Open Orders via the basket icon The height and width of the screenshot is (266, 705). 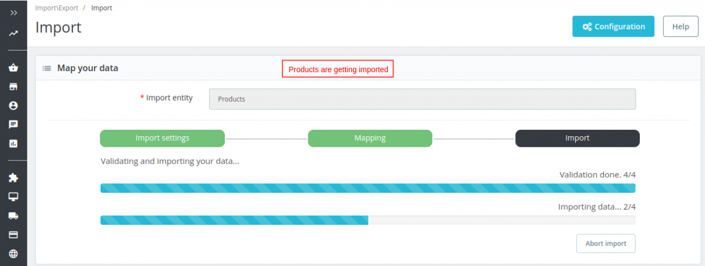(14, 68)
